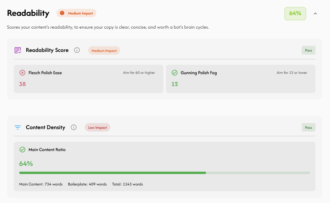Click the Flesch Polish Ease score 38
330x203 pixels.
(22, 84)
